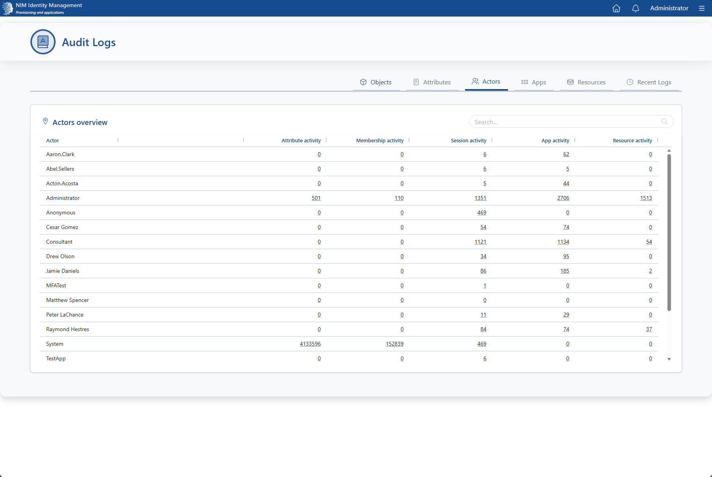Viewport: 712px width, 477px height.
Task: Open the Objects tab
Action: pos(376,82)
